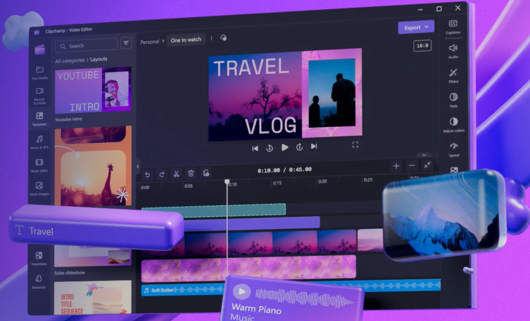Open the 16:9 aspect ratio selector
Screen dimensions: 530x321
[x=422, y=46]
